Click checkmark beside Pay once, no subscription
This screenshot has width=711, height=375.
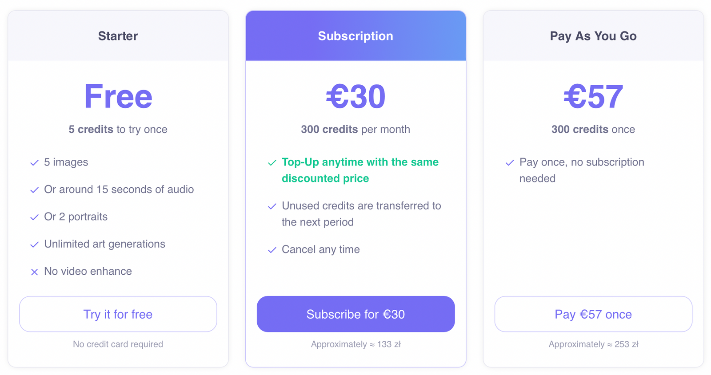coord(510,163)
